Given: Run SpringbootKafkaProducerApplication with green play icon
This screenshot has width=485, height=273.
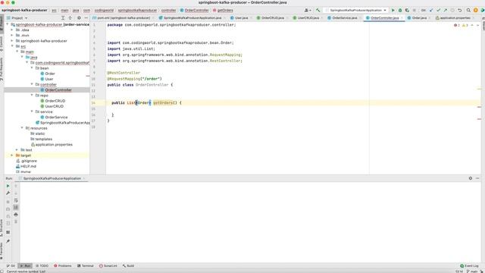Looking at the screenshot, I should point(393,10).
